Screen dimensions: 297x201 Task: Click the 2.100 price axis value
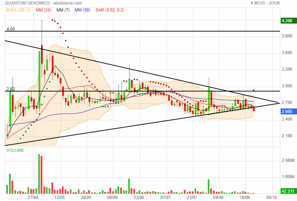coord(287,136)
